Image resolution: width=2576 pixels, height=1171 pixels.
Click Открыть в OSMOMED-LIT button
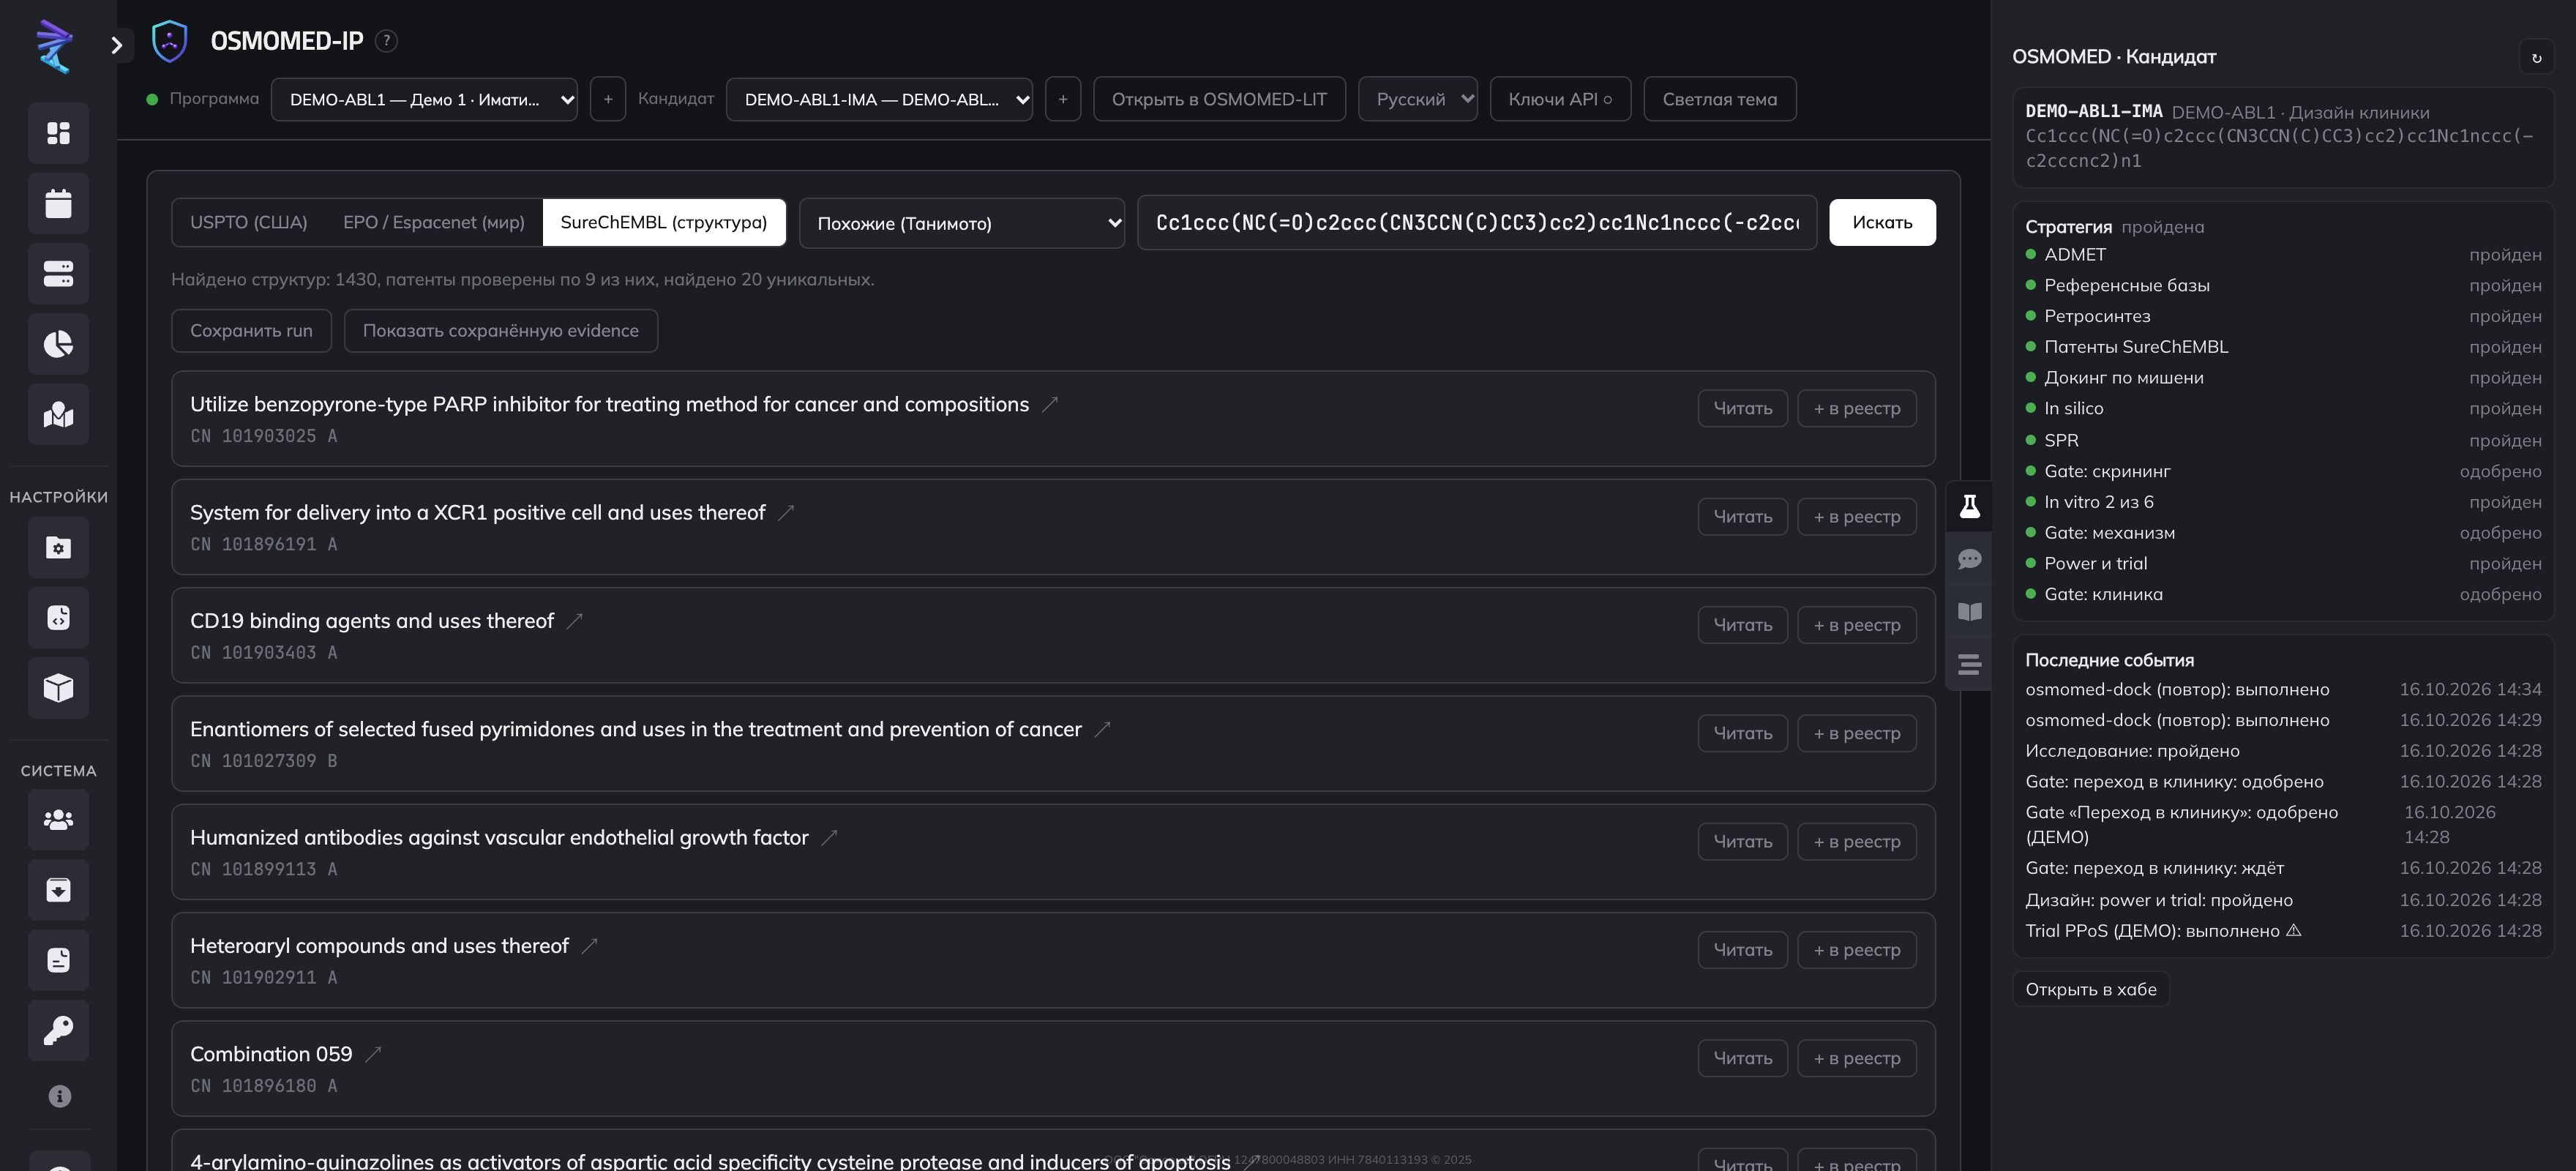point(1219,99)
